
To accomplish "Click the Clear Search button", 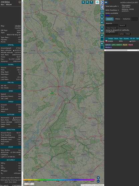I will pyautogui.click(x=112, y=28).
